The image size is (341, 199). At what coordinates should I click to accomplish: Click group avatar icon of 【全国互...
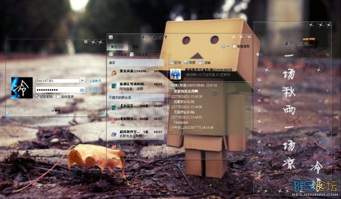(113, 120)
